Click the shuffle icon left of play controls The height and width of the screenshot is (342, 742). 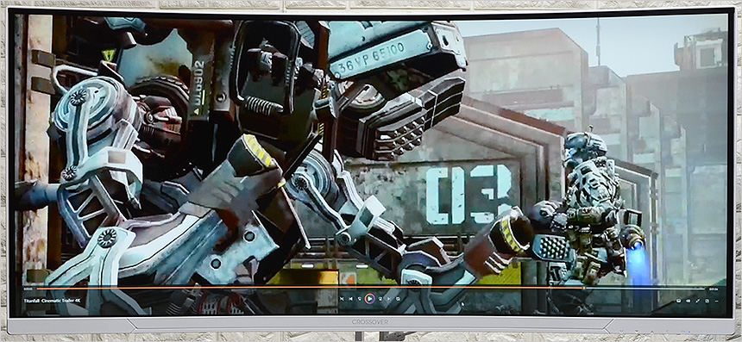tap(342, 299)
